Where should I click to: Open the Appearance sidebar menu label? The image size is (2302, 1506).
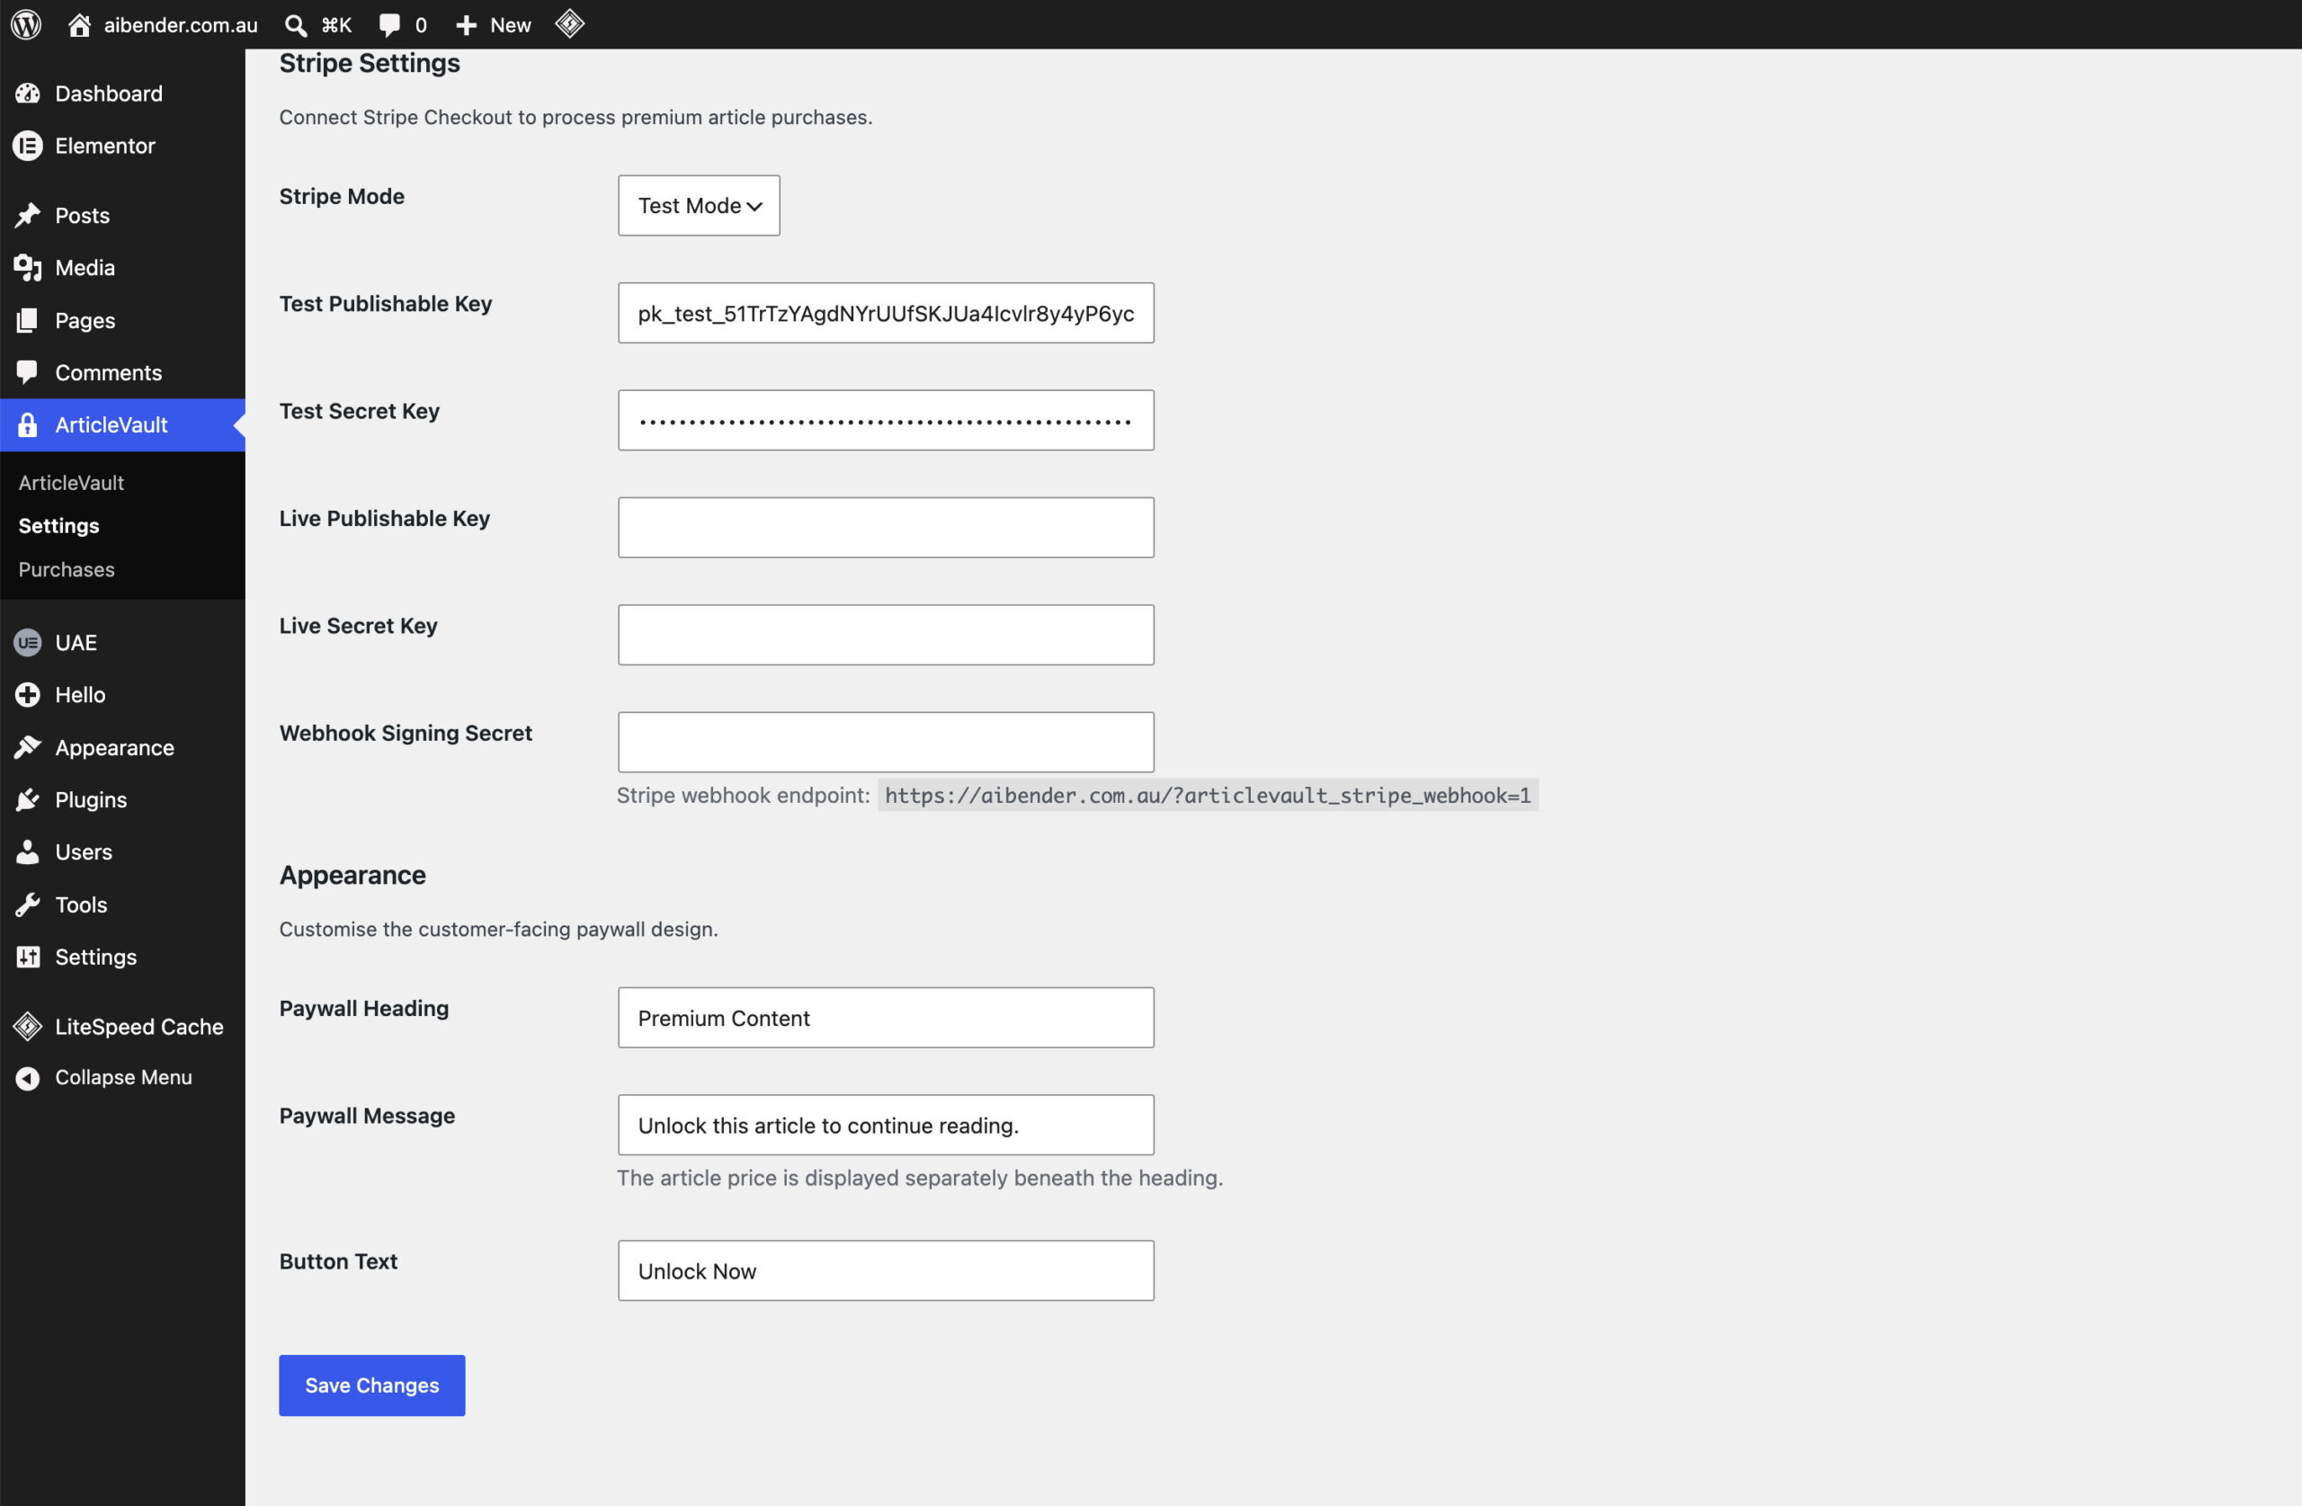pyautogui.click(x=115, y=748)
